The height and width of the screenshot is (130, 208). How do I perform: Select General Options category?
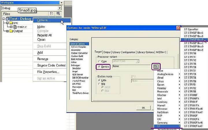[x=79, y=44]
